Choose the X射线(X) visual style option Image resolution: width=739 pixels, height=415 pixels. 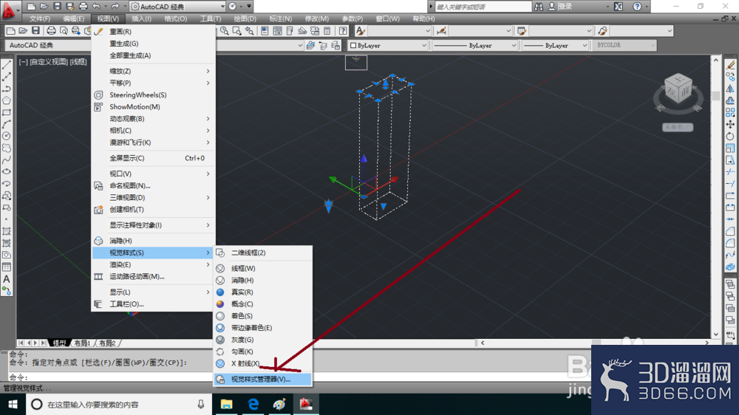[x=262, y=363]
